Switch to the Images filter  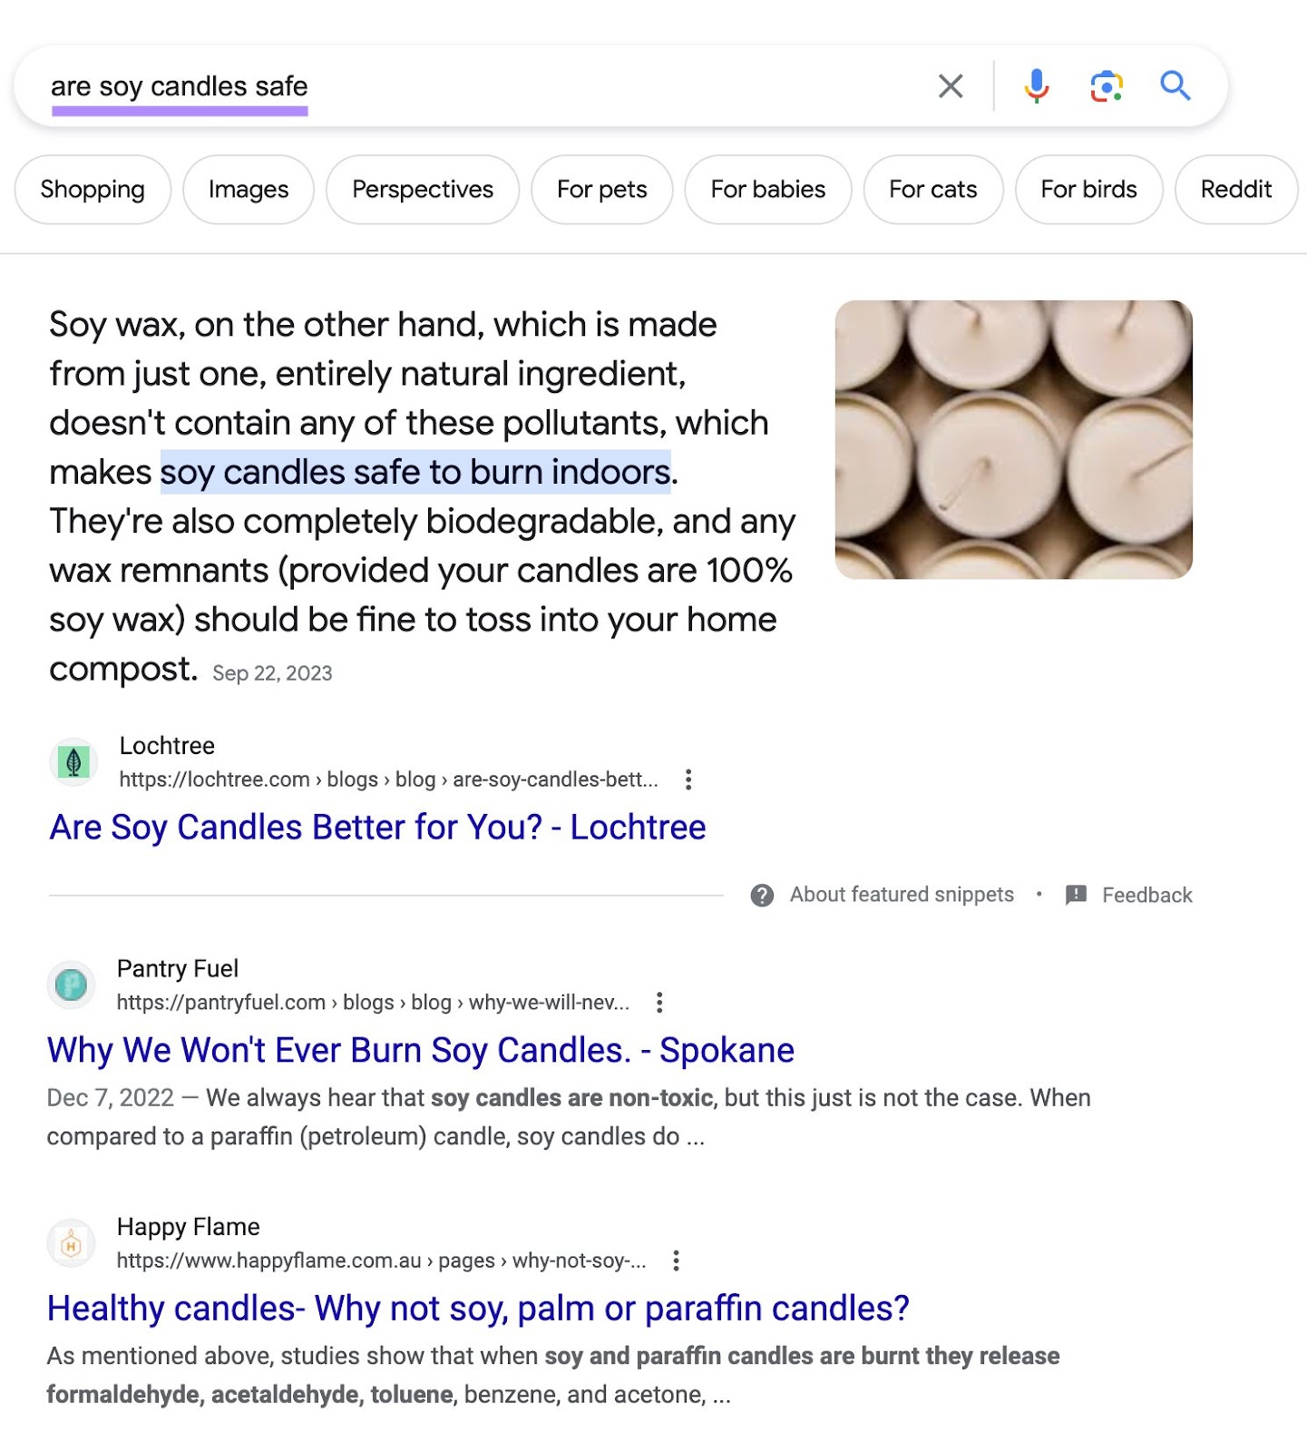[248, 190]
